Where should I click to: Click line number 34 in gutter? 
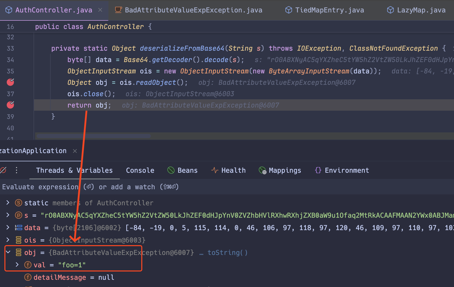(x=10, y=60)
